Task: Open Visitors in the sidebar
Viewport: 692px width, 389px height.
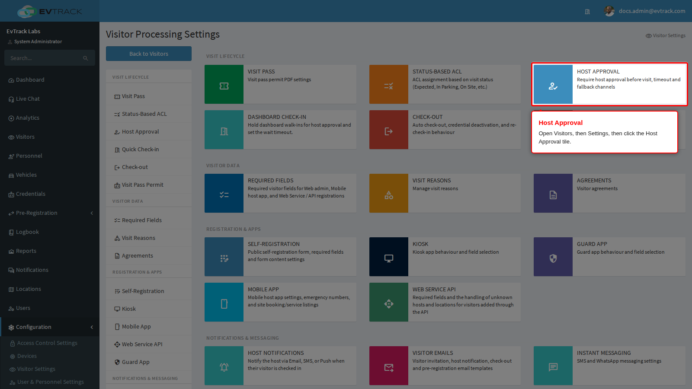Action: click(50, 137)
